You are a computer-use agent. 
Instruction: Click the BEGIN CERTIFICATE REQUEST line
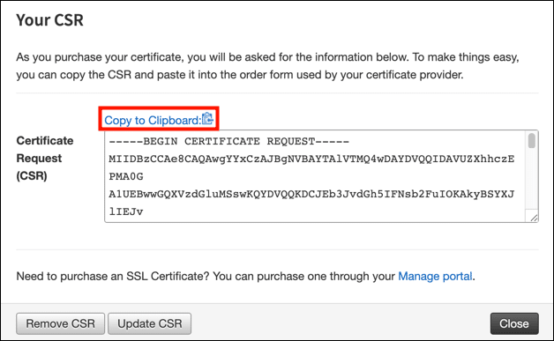tap(228, 142)
